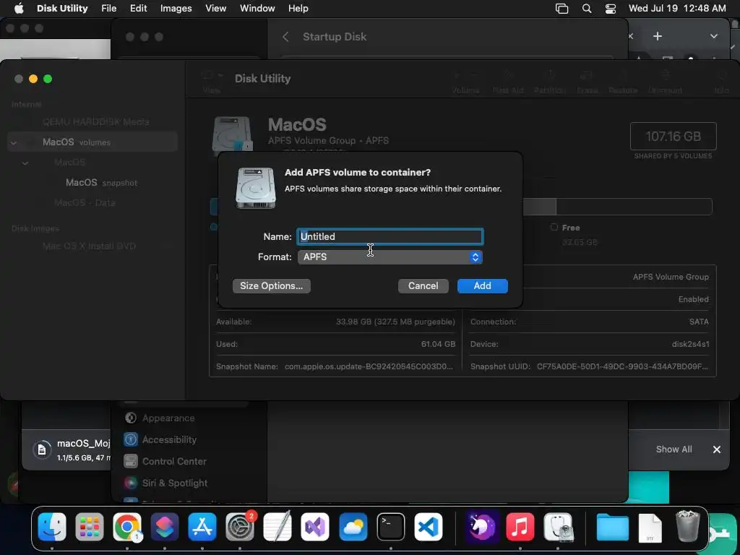
Task: Open the browser tab list chevron
Action: click(x=713, y=36)
